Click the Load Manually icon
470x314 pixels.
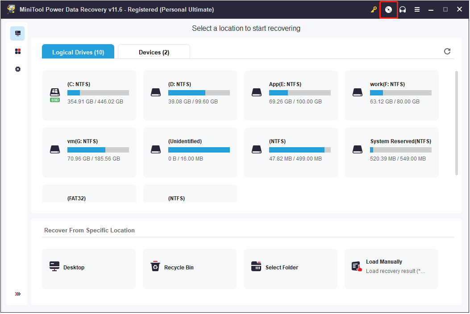coord(357,266)
